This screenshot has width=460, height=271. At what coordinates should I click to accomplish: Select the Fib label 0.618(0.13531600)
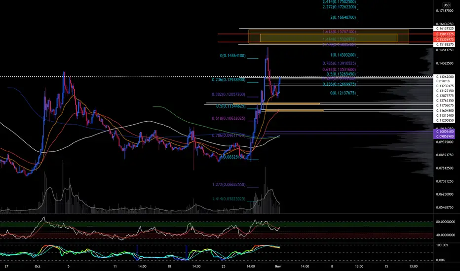click(x=339, y=70)
